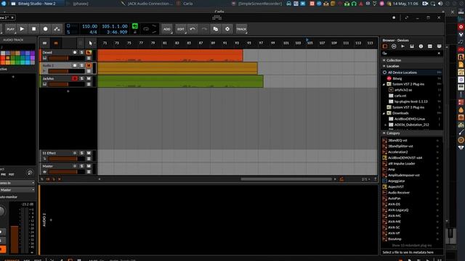Viewport: 465px width, 261px height.
Task: Clear the browser search with the X
Action: click(x=439, y=53)
